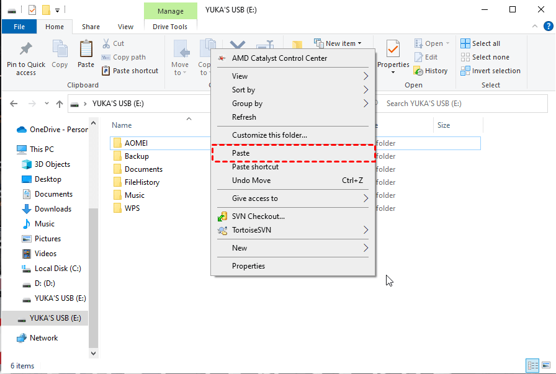Click the Cut scissors icon

[105, 43]
